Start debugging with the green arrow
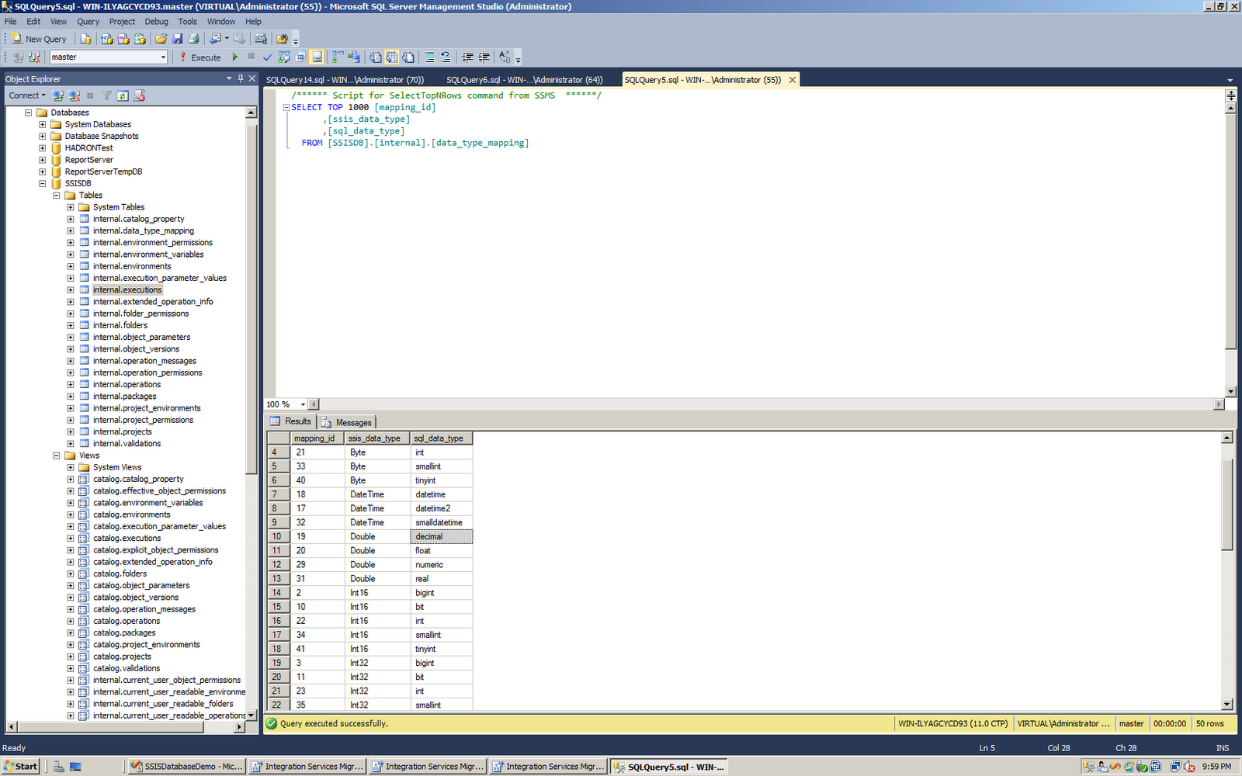The image size is (1242, 776). coord(235,57)
